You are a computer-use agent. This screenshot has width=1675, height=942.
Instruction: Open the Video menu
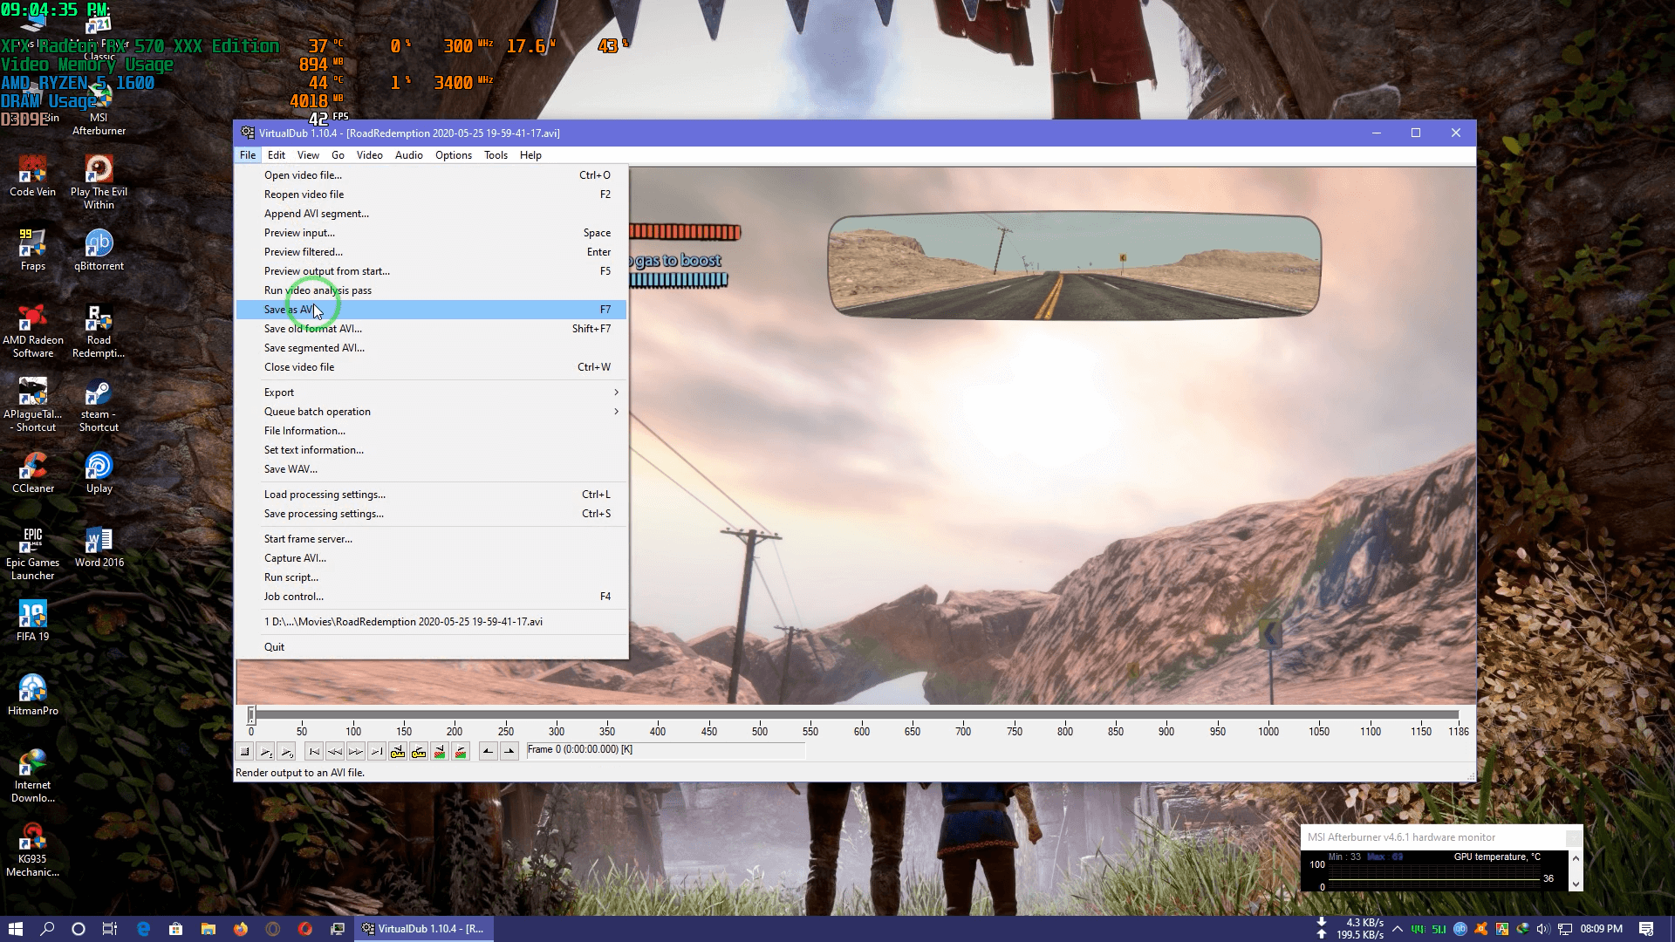coord(369,155)
